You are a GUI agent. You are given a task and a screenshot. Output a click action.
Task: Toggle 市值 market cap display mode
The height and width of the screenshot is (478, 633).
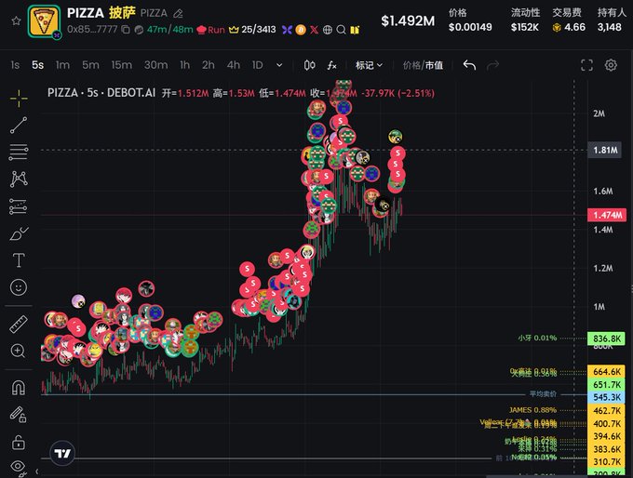(434, 65)
